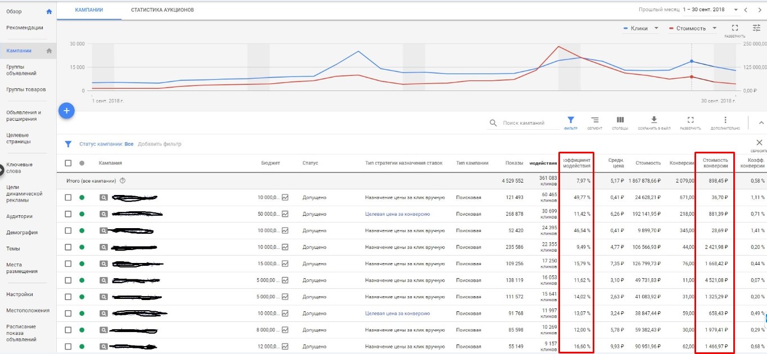Click the blue plus new campaign button

(66, 111)
